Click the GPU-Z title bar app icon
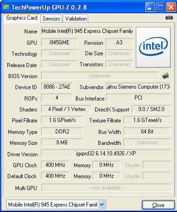The height and width of the screenshot is (212, 177). pos(6,7)
